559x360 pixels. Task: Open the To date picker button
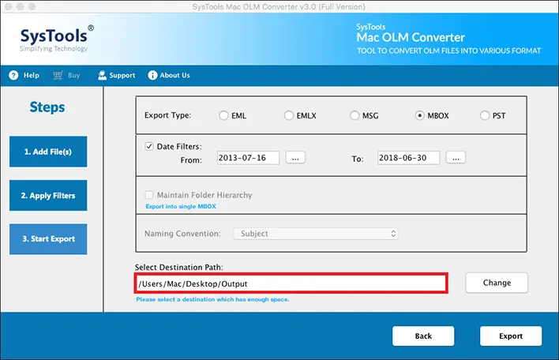(x=456, y=158)
